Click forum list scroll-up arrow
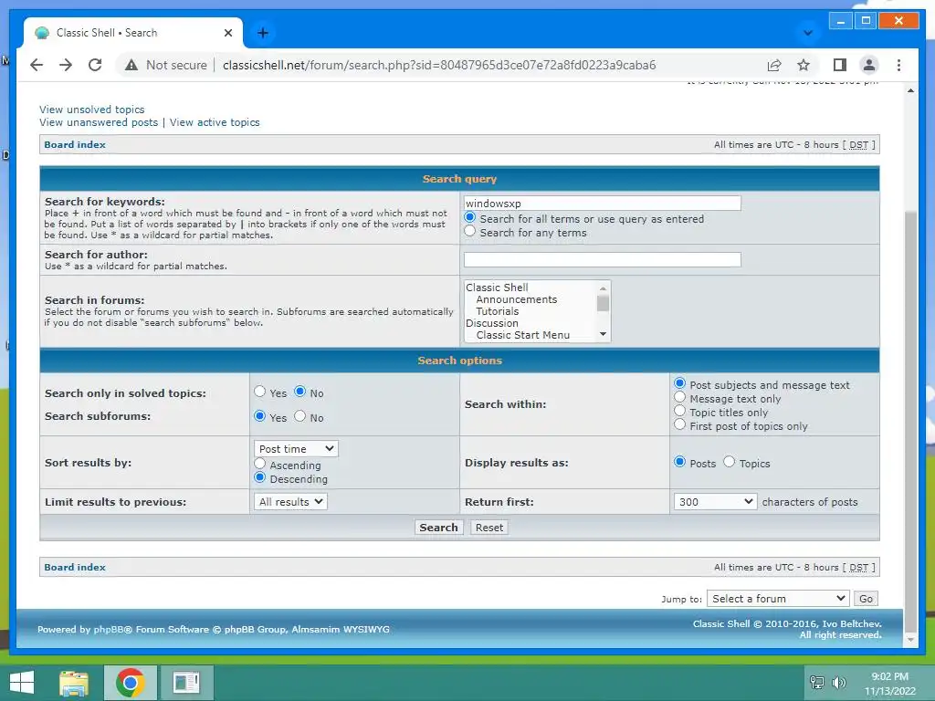935x701 pixels. 603,288
